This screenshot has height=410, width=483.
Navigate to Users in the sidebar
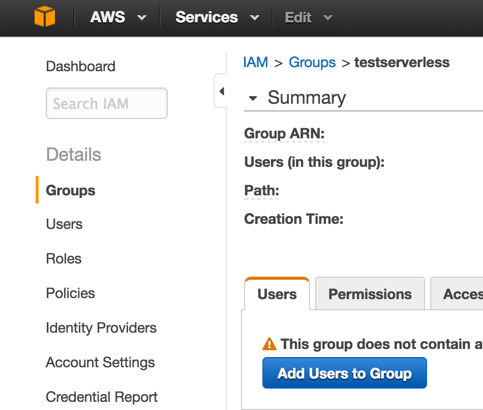(x=64, y=224)
